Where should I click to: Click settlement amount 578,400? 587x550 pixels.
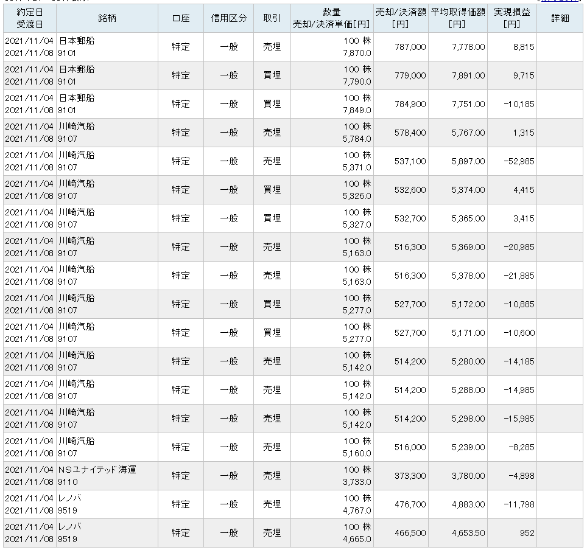coord(410,133)
